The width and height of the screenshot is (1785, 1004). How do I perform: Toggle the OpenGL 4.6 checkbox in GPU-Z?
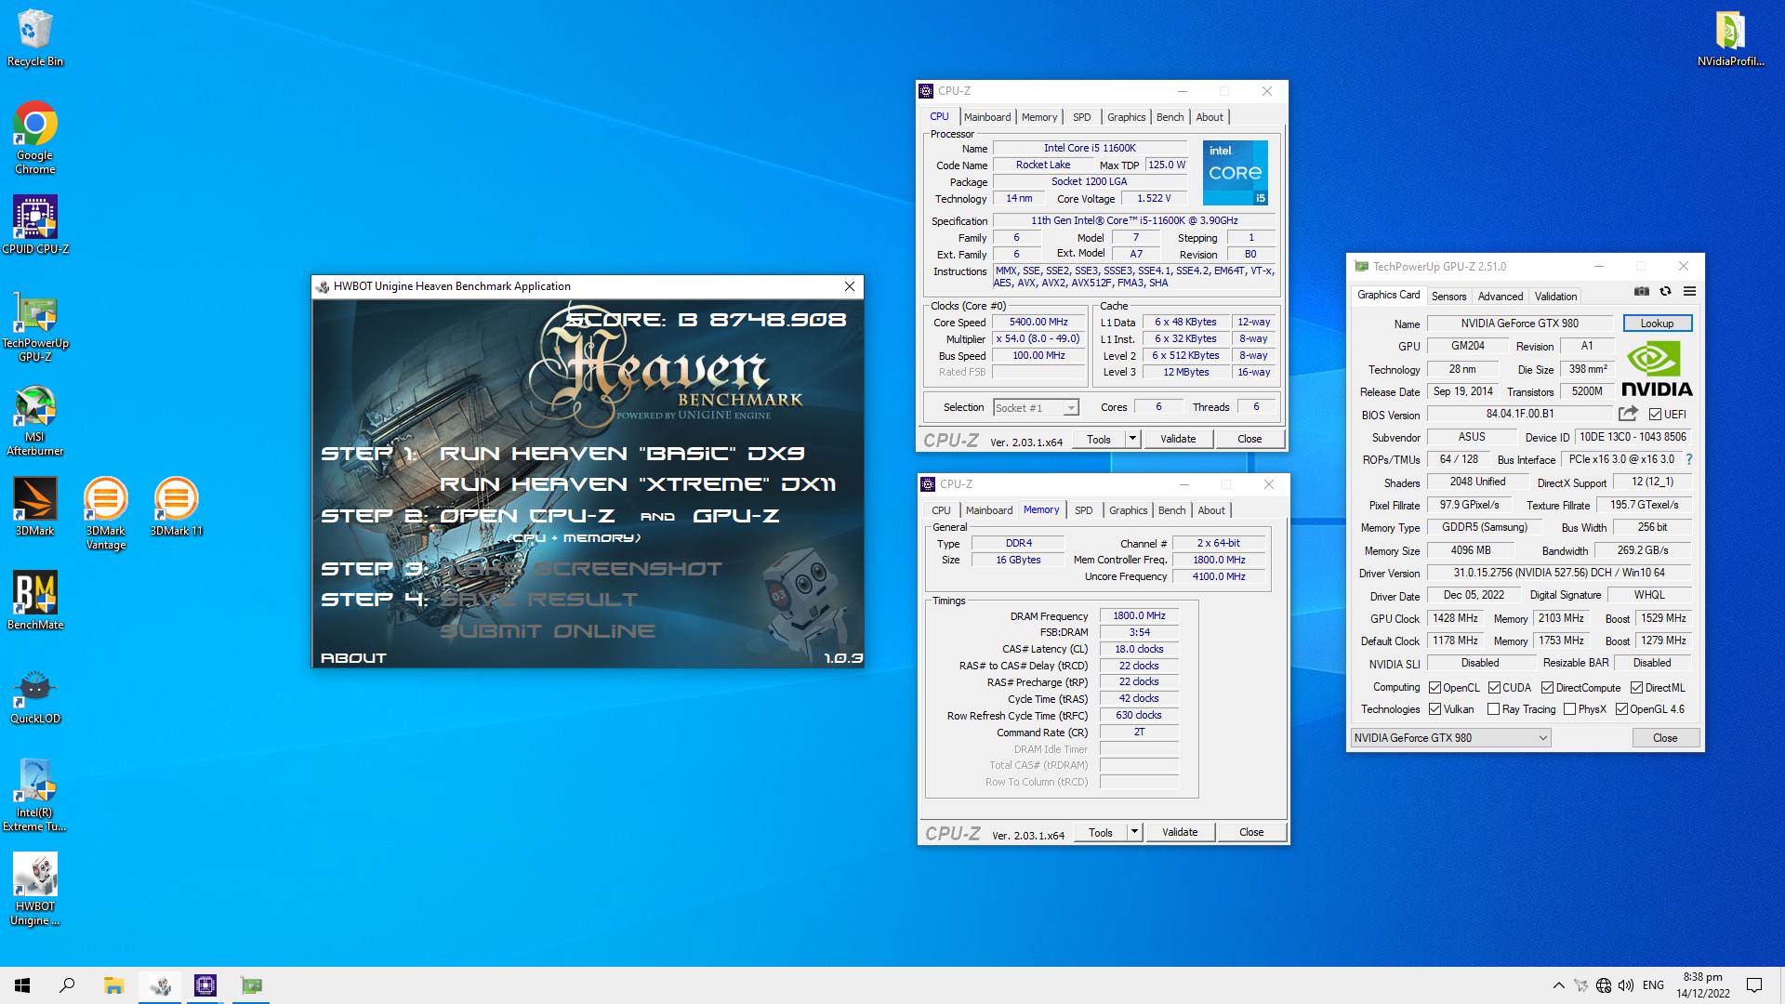[x=1621, y=709]
